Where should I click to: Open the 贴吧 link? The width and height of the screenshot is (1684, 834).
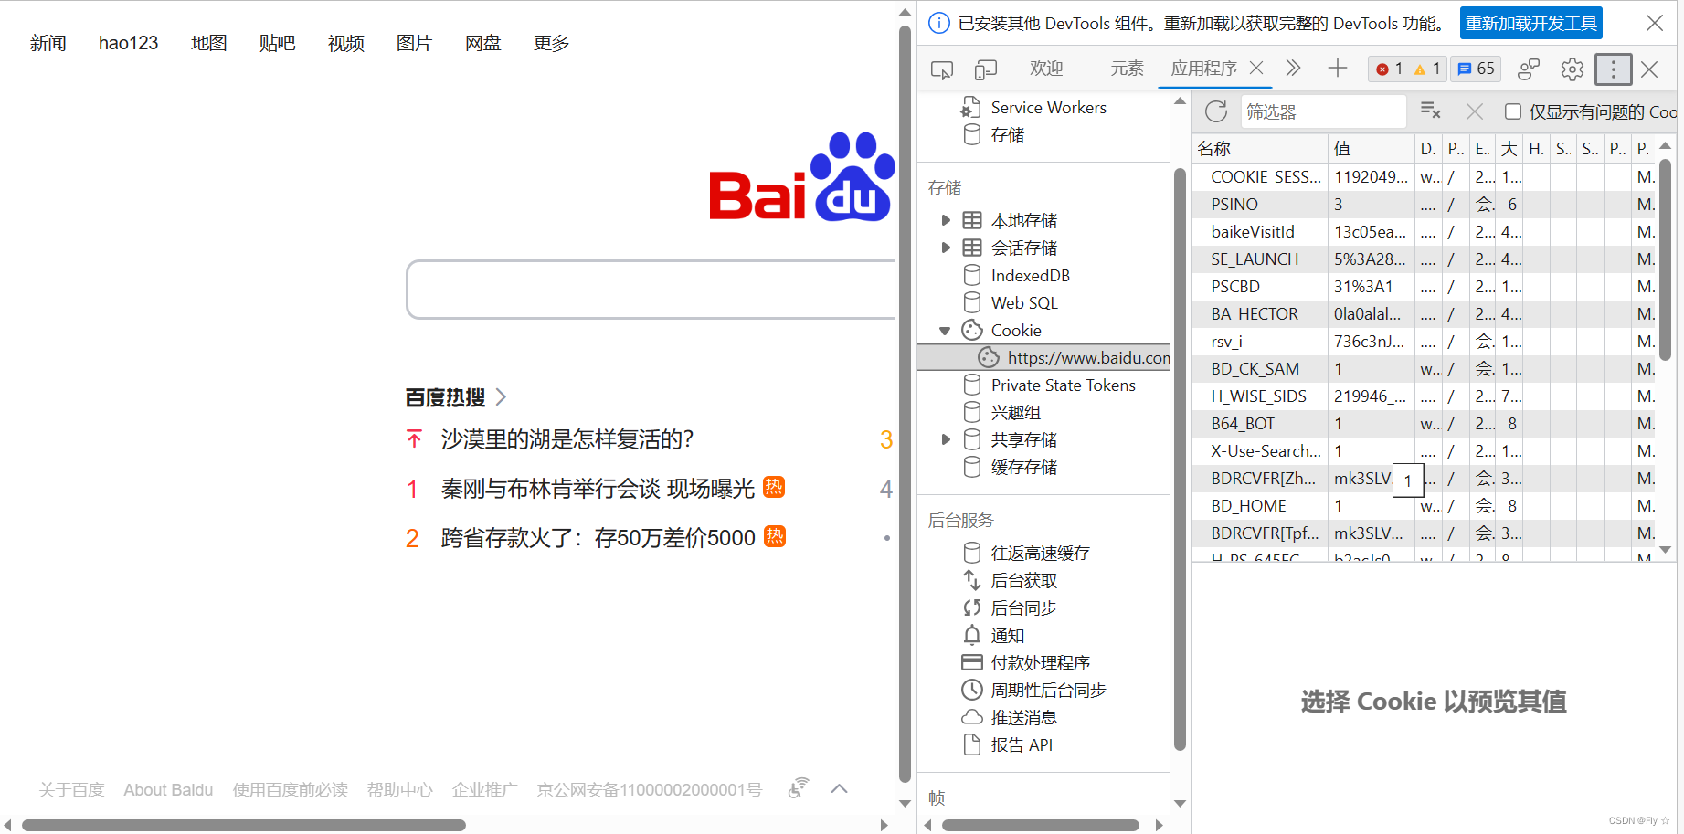coord(277,43)
